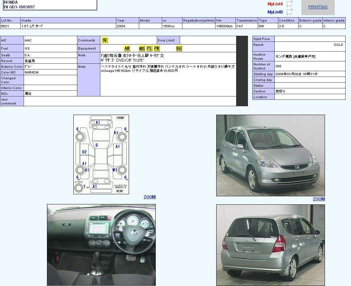Select the AAC air conditioning value
This screenshot has height=286, width=351.
28,40
